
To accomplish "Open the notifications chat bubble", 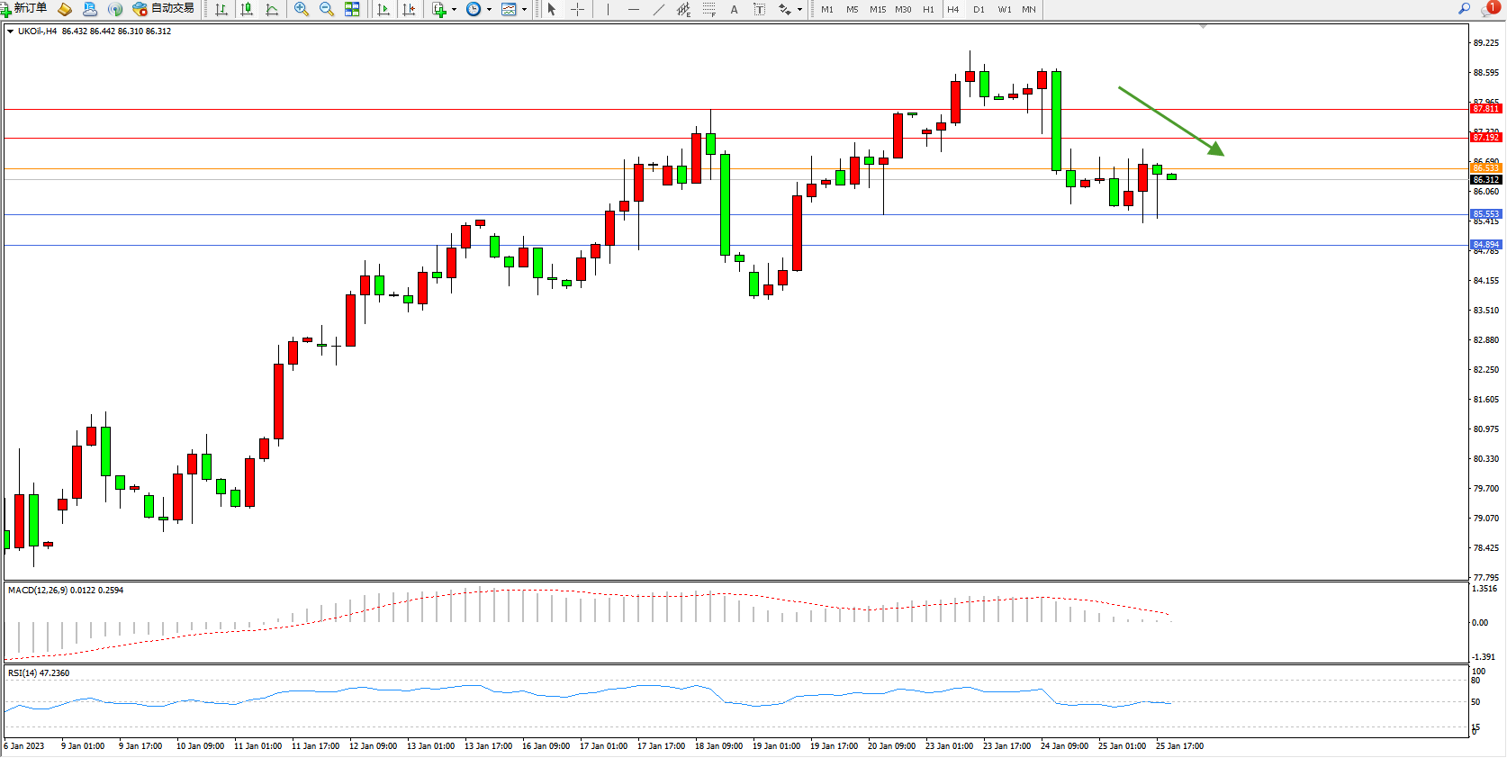I will point(1490,9).
